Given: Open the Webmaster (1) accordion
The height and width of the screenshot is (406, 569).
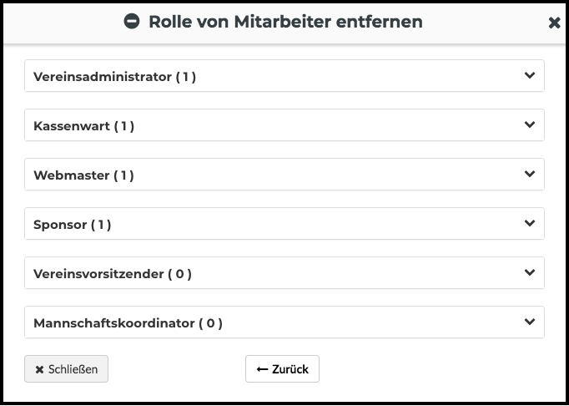Looking at the screenshot, I should 284,175.
